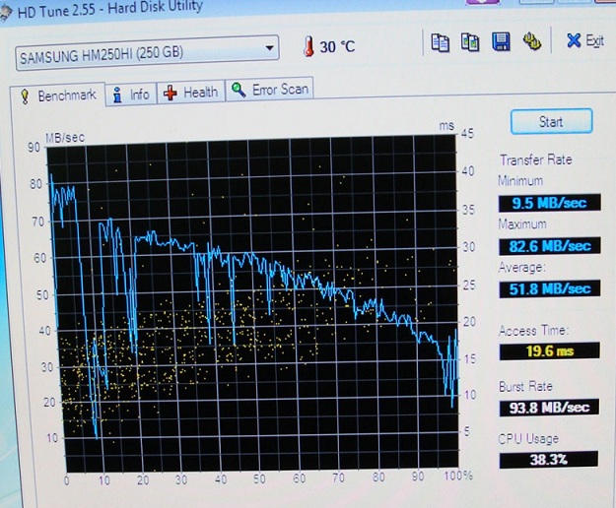616x508 pixels.
Task: Click the HD Tune title bar icon
Action: click(6, 14)
